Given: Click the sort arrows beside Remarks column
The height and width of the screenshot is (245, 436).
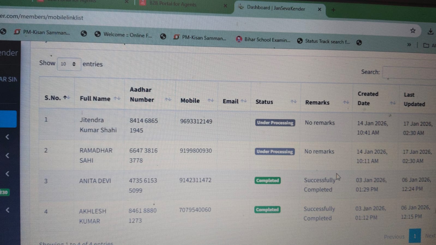Looking at the screenshot, I should coord(346,102).
